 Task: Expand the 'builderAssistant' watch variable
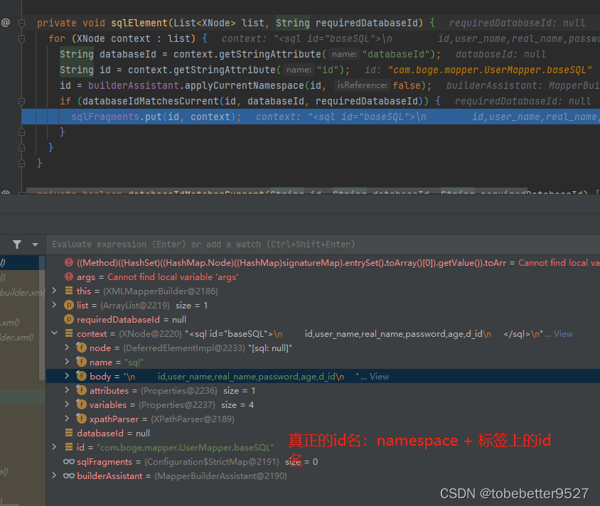click(x=54, y=475)
